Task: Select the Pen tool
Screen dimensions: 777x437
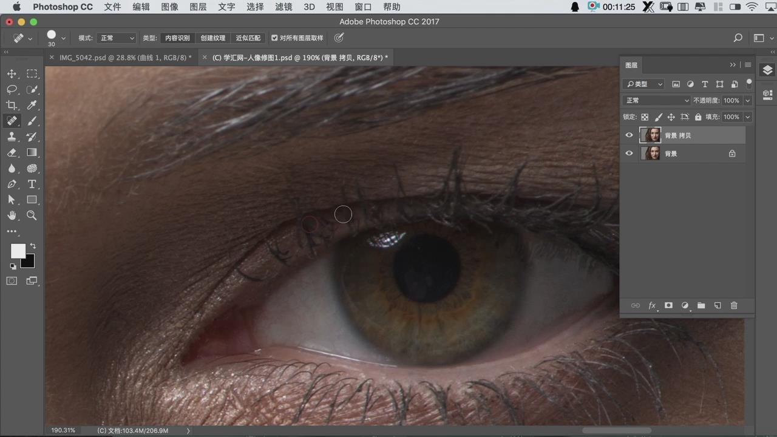Action: coord(12,184)
